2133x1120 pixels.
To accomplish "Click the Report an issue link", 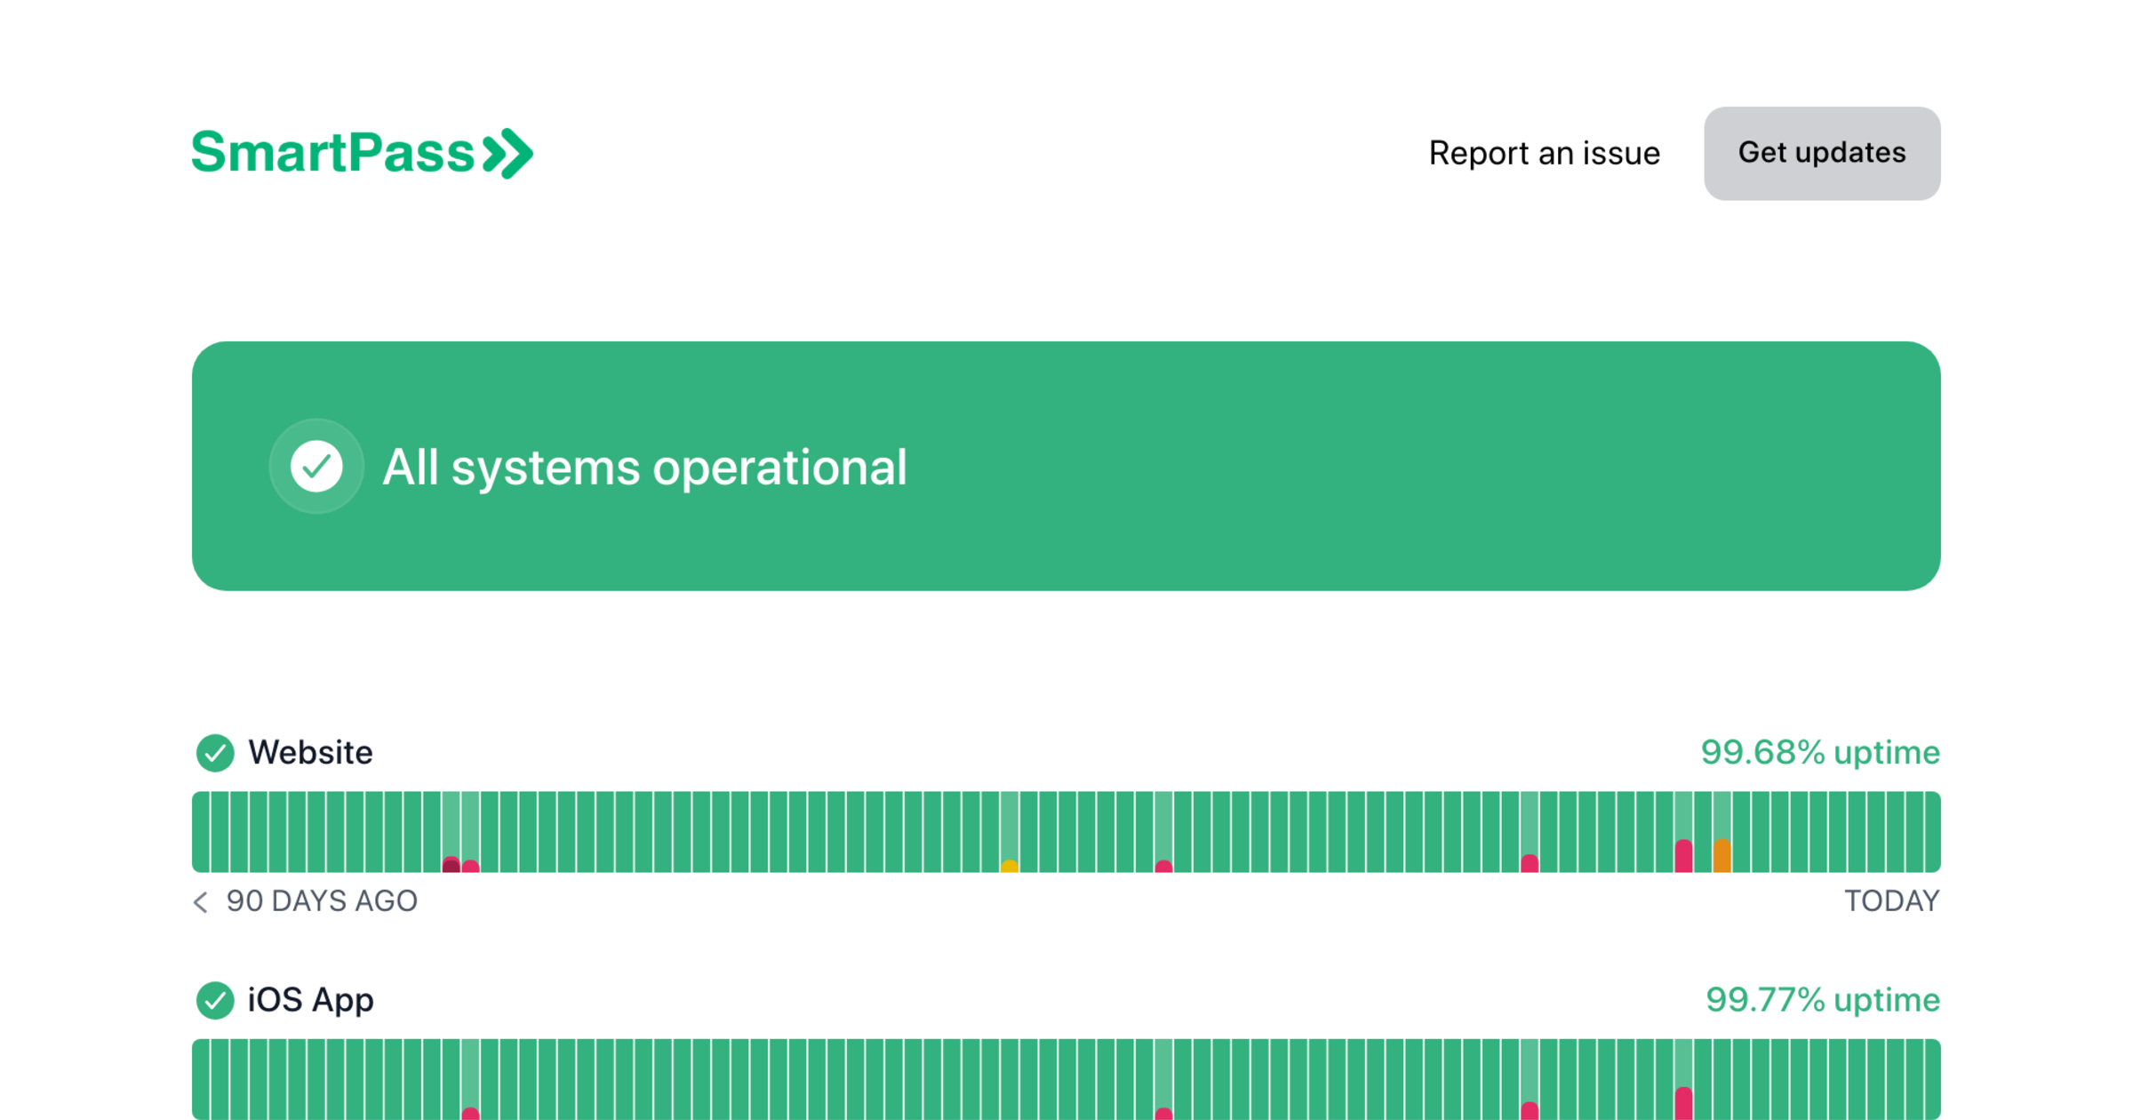I will point(1544,153).
